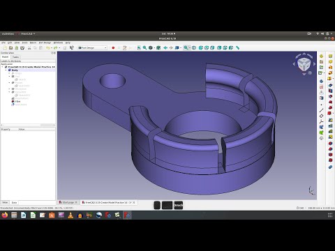This screenshot has width=335, height=251.
Task: Open the Edit menu
Action: click(10, 43)
